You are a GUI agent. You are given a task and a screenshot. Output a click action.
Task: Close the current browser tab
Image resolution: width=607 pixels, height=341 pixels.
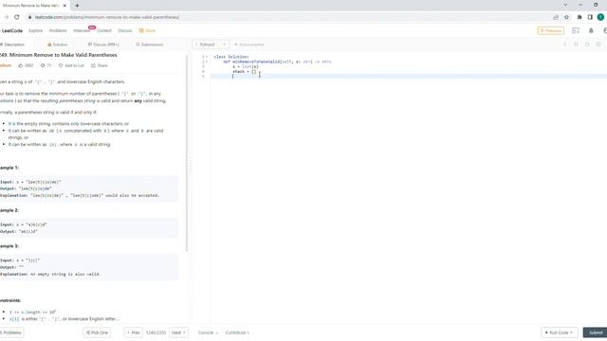[64, 6]
